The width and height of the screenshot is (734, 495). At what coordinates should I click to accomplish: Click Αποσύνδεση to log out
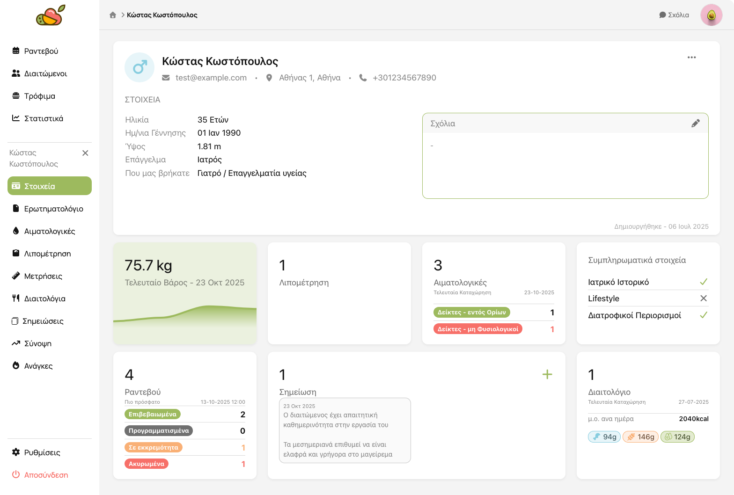pos(46,475)
